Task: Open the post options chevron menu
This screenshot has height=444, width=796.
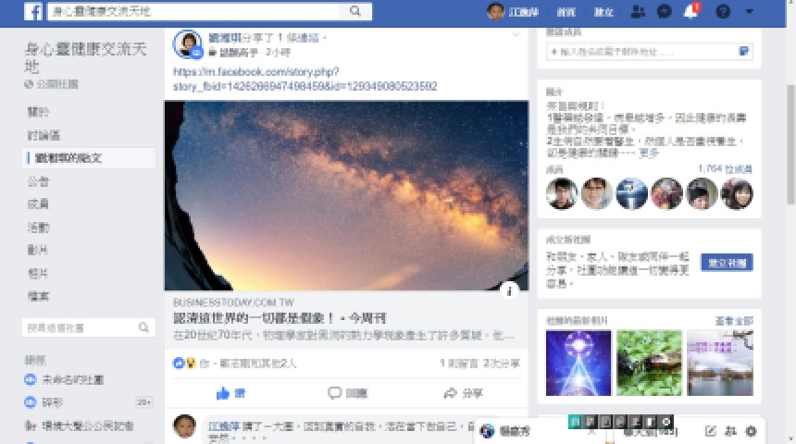Action: 516,35
